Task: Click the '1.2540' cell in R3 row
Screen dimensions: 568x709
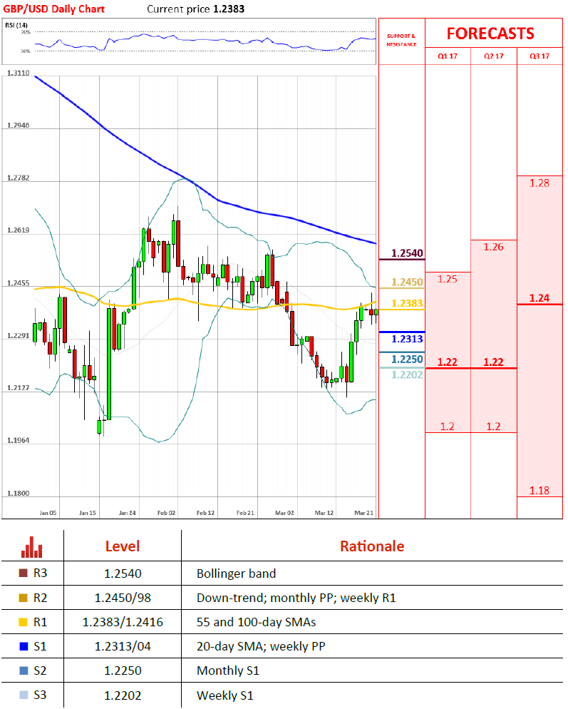Action: click(x=123, y=573)
